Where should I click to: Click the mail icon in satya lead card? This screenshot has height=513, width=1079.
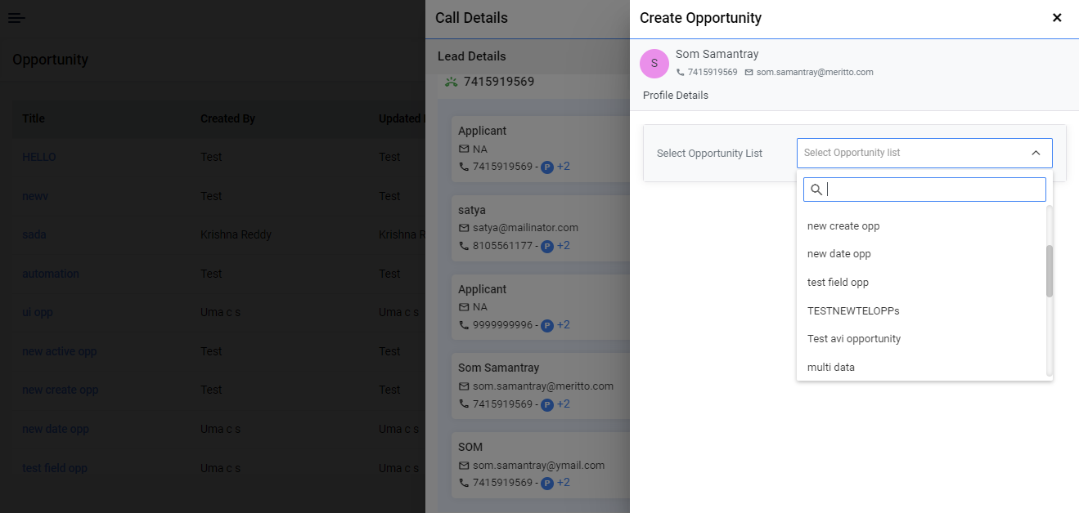tap(464, 228)
